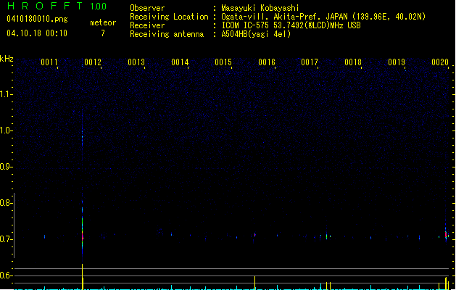Click the 0.9 kHz axis label

point(6,167)
